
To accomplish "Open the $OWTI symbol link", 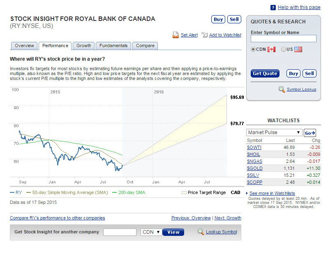I will point(254,147).
